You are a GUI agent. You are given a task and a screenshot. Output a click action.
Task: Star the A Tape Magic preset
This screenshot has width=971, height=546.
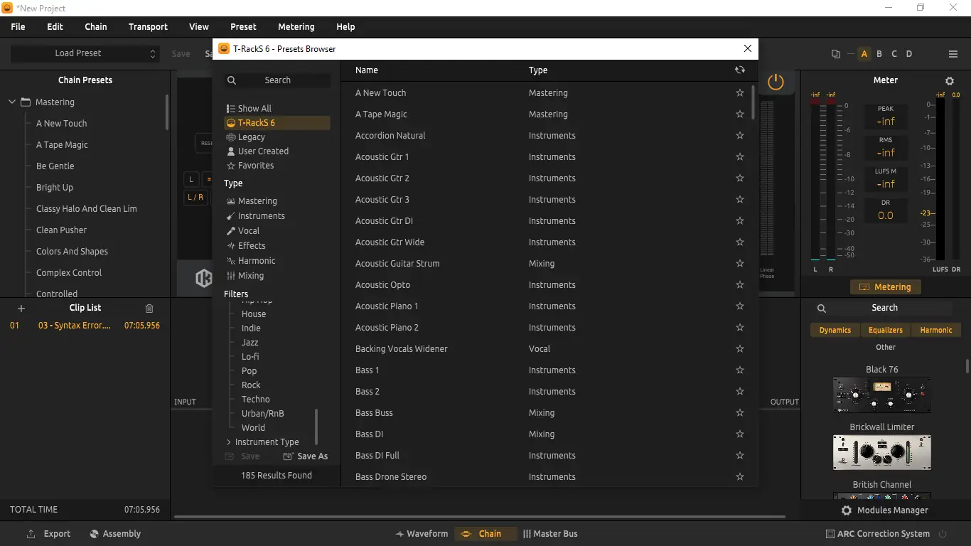740,114
